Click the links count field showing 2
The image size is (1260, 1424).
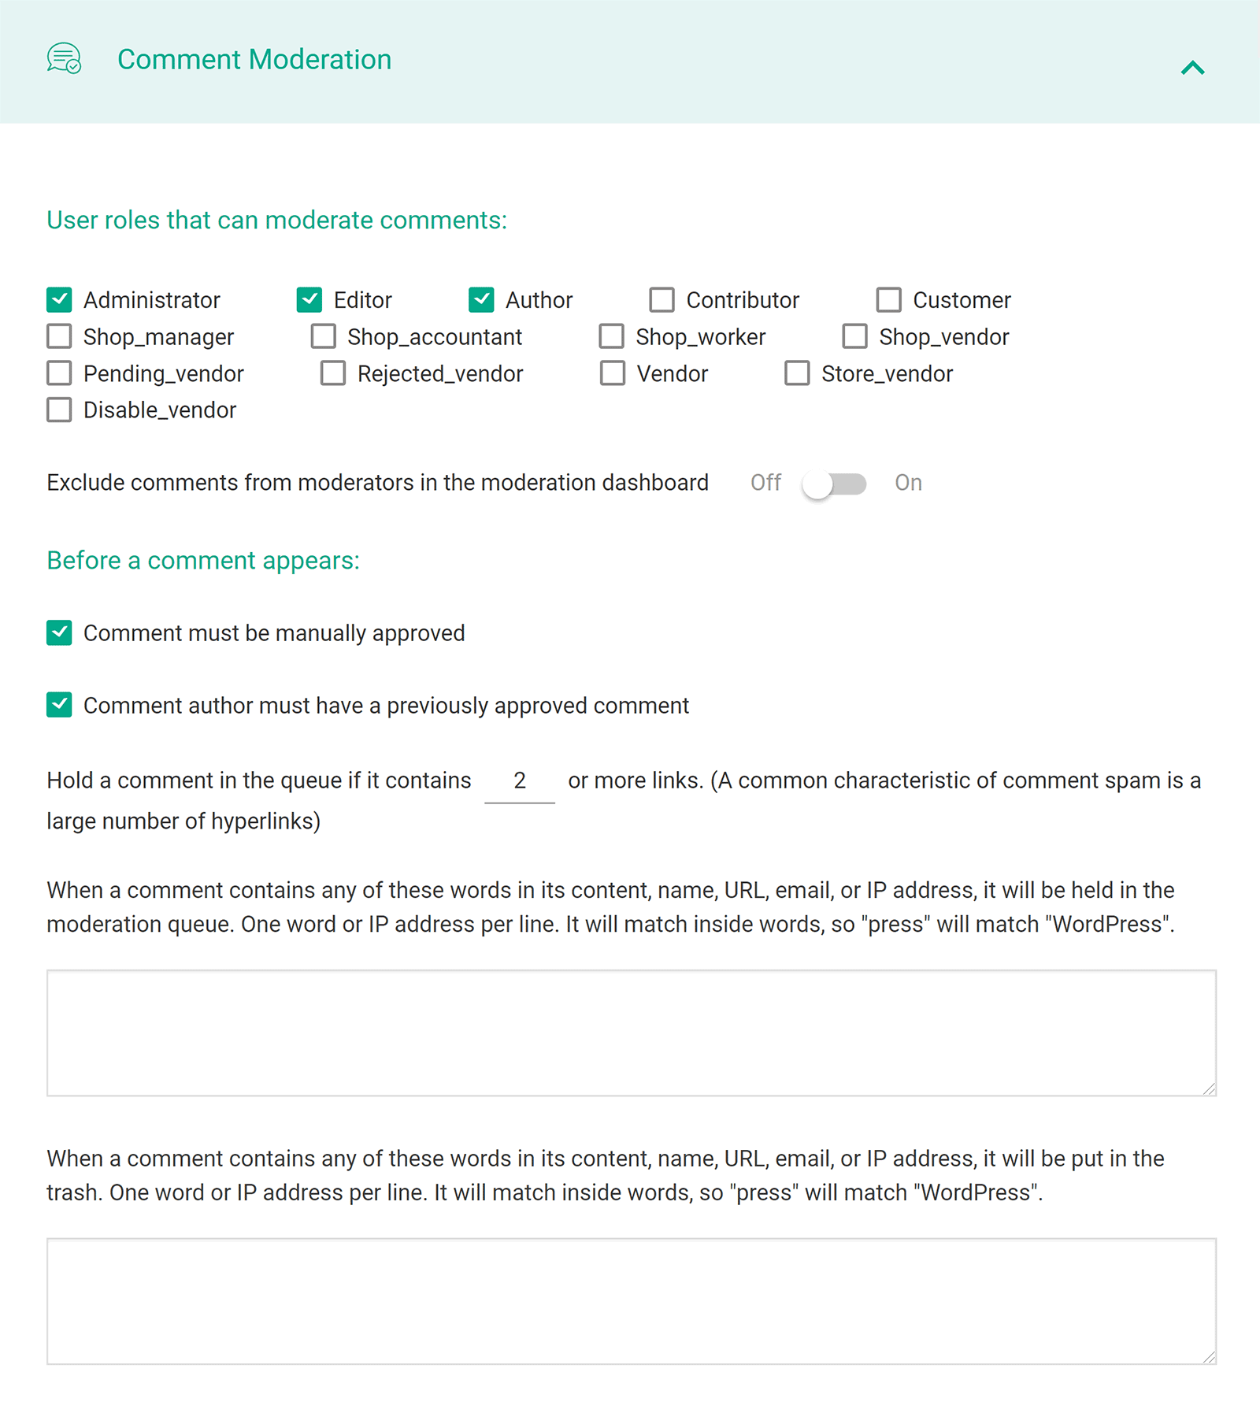520,781
